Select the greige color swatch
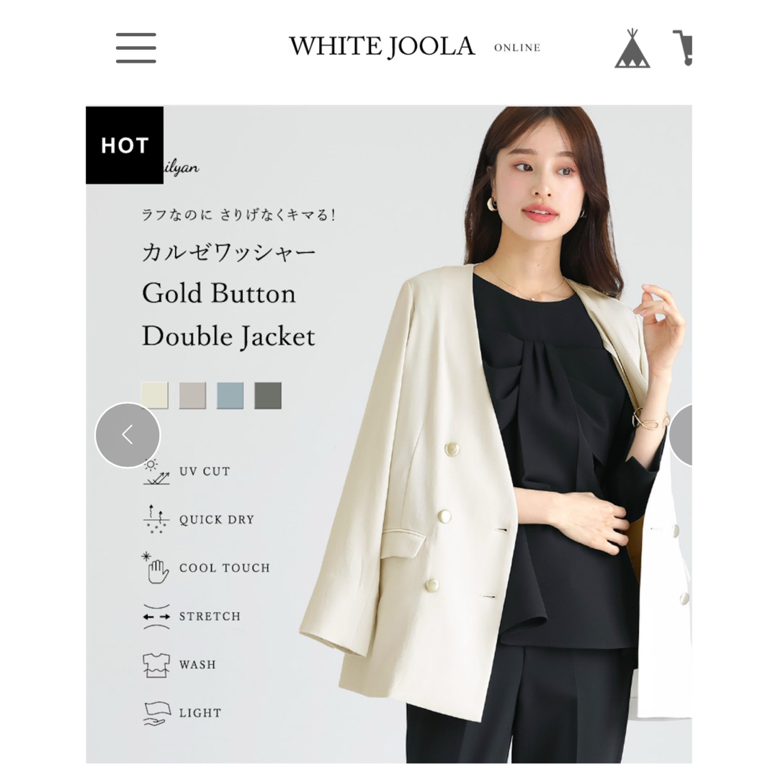This screenshot has width=778, height=778. point(192,395)
